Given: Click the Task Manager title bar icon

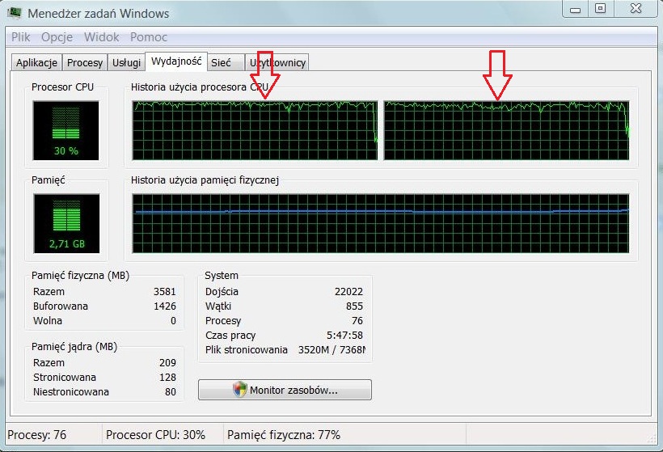Looking at the screenshot, I should click(x=14, y=12).
